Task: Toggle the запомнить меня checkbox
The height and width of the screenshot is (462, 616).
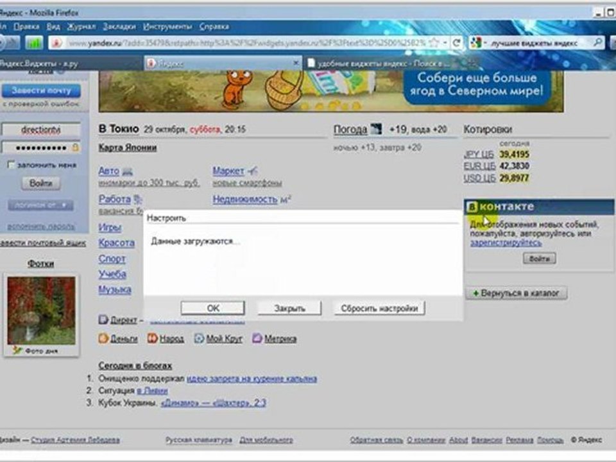Action: click(12, 165)
